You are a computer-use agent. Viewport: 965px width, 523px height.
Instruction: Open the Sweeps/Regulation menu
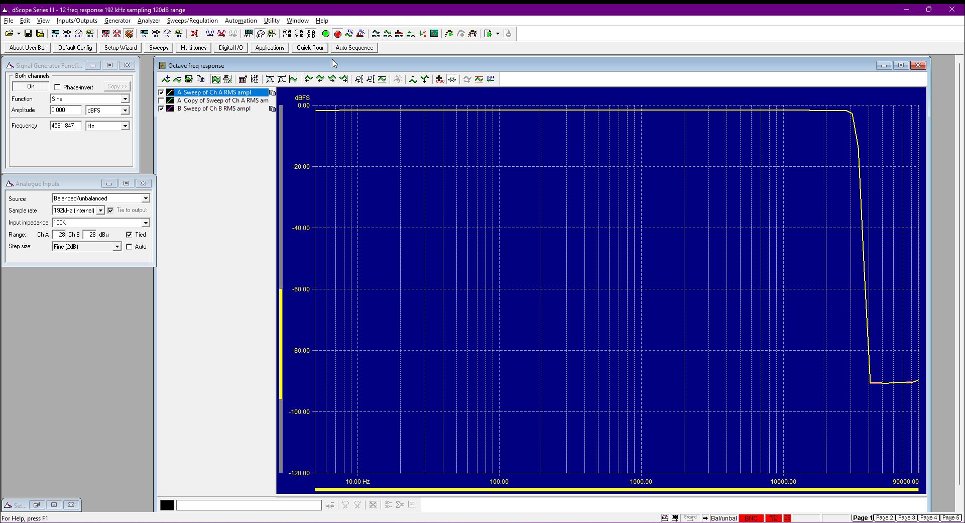click(x=192, y=21)
